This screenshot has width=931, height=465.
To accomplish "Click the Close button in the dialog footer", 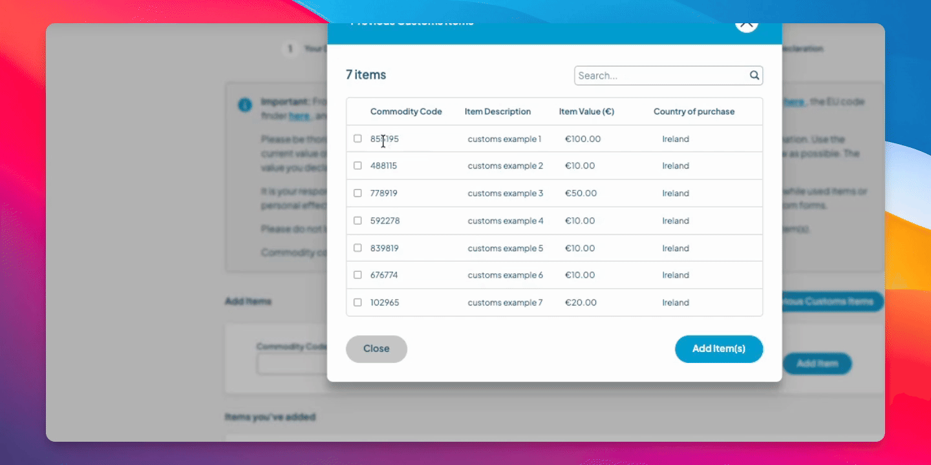I will pos(376,349).
